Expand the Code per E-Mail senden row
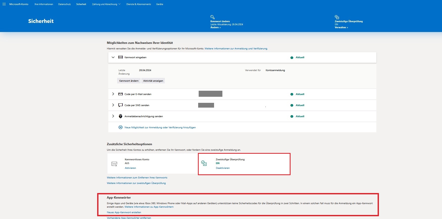This screenshot has width=442, height=219. [113, 94]
